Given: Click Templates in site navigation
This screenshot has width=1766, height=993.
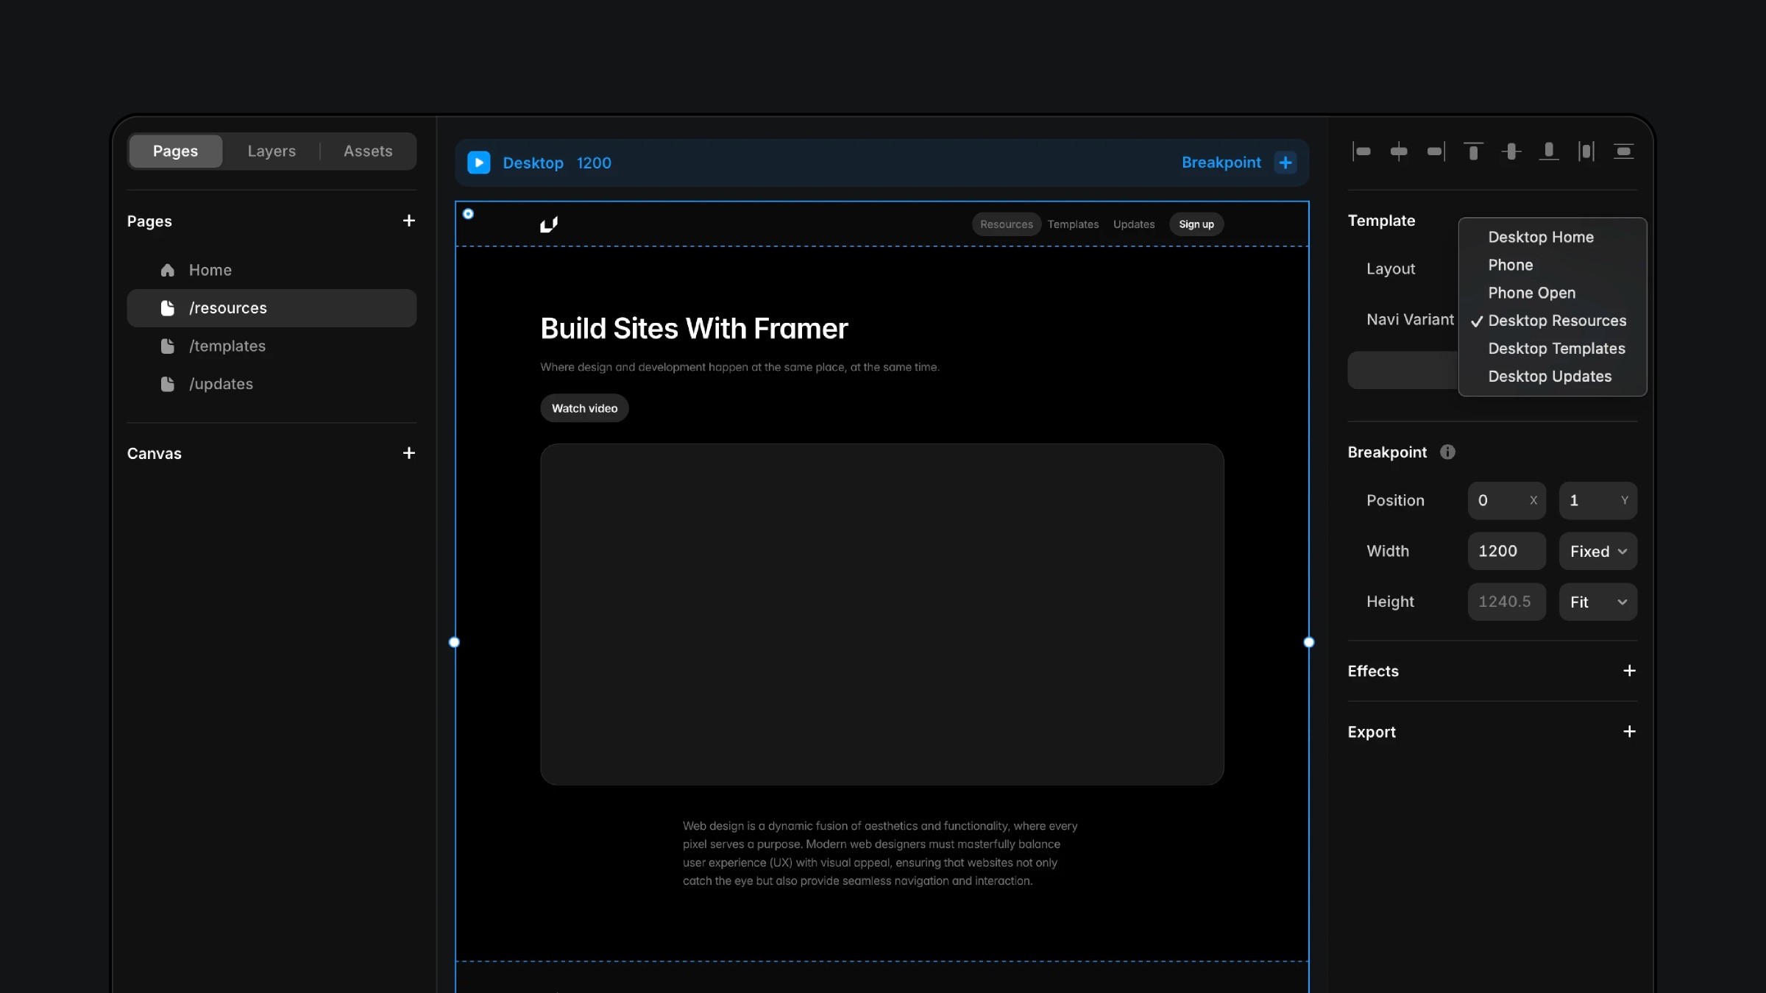Looking at the screenshot, I should click(1073, 224).
